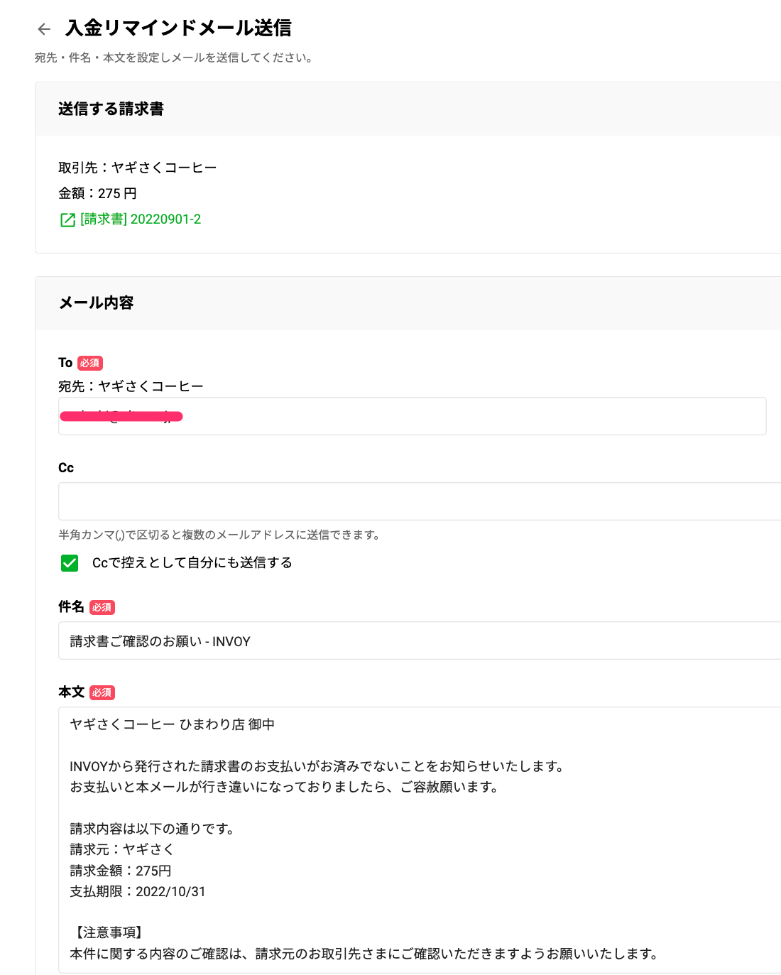
Task: Uncheck Ccで控えとして自分にも送信する checkbox
Action: point(70,563)
